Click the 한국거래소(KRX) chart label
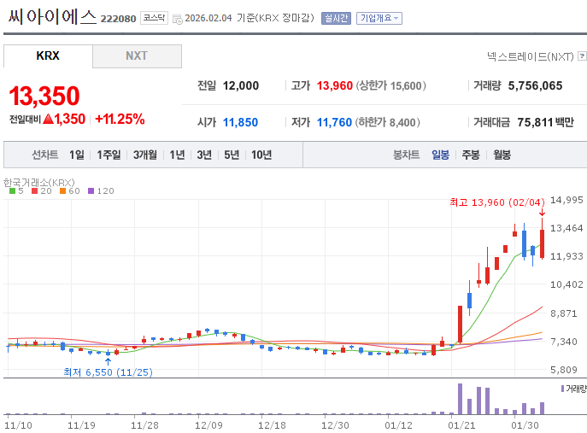Screen dimensions: 587x433 [39, 182]
